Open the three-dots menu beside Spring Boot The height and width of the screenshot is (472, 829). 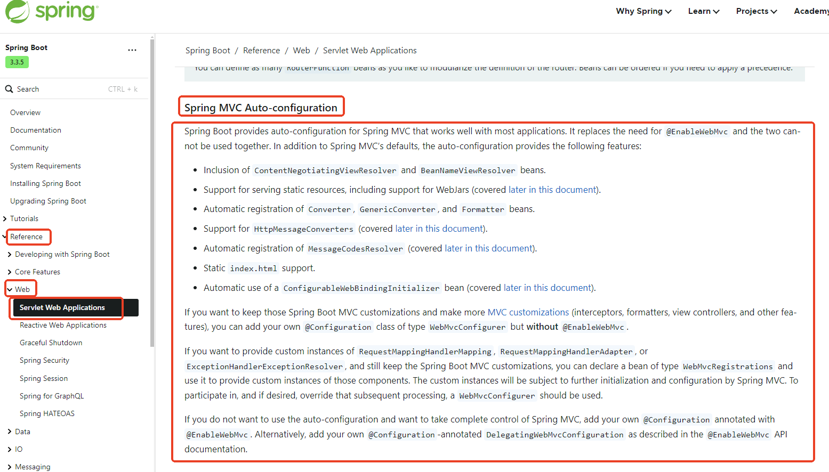coord(132,50)
